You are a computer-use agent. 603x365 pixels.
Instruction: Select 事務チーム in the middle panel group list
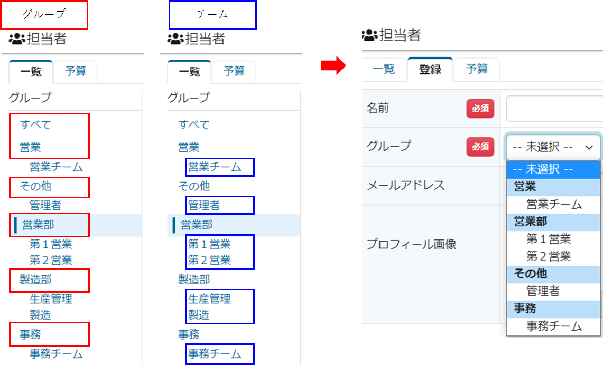click(215, 354)
